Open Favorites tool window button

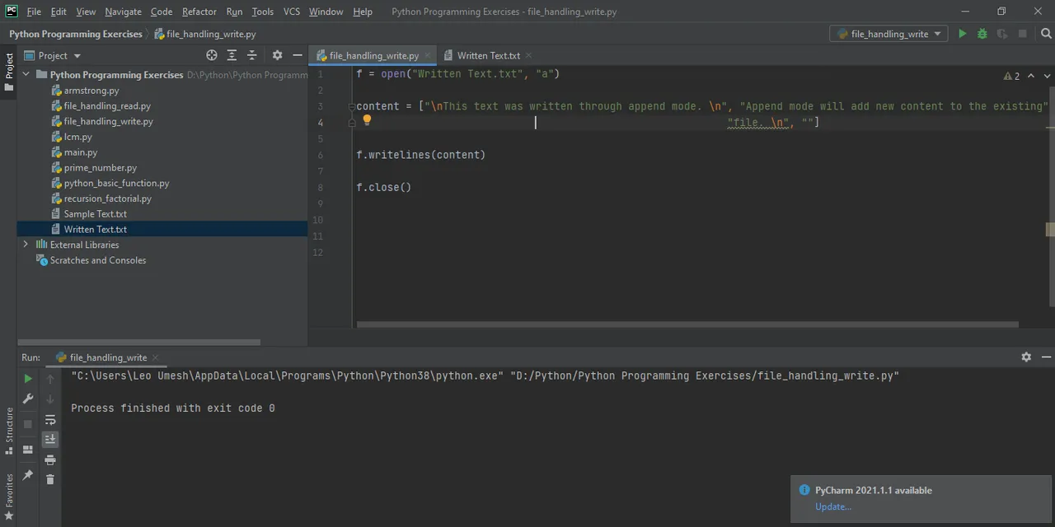coord(8,496)
